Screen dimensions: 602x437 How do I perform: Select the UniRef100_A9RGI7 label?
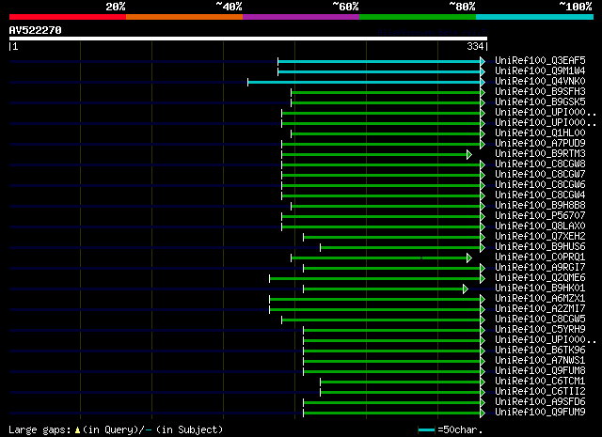(540, 268)
